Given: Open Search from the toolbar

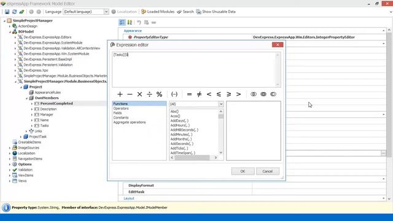Looking at the screenshot, I should pos(185,12).
